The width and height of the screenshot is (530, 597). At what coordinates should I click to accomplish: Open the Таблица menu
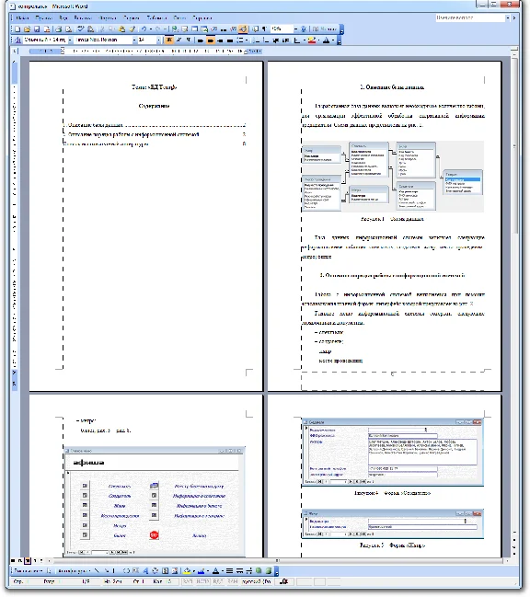click(156, 17)
